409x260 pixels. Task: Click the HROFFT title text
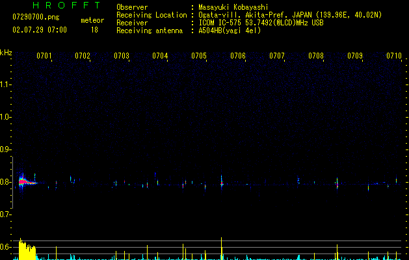66,5
